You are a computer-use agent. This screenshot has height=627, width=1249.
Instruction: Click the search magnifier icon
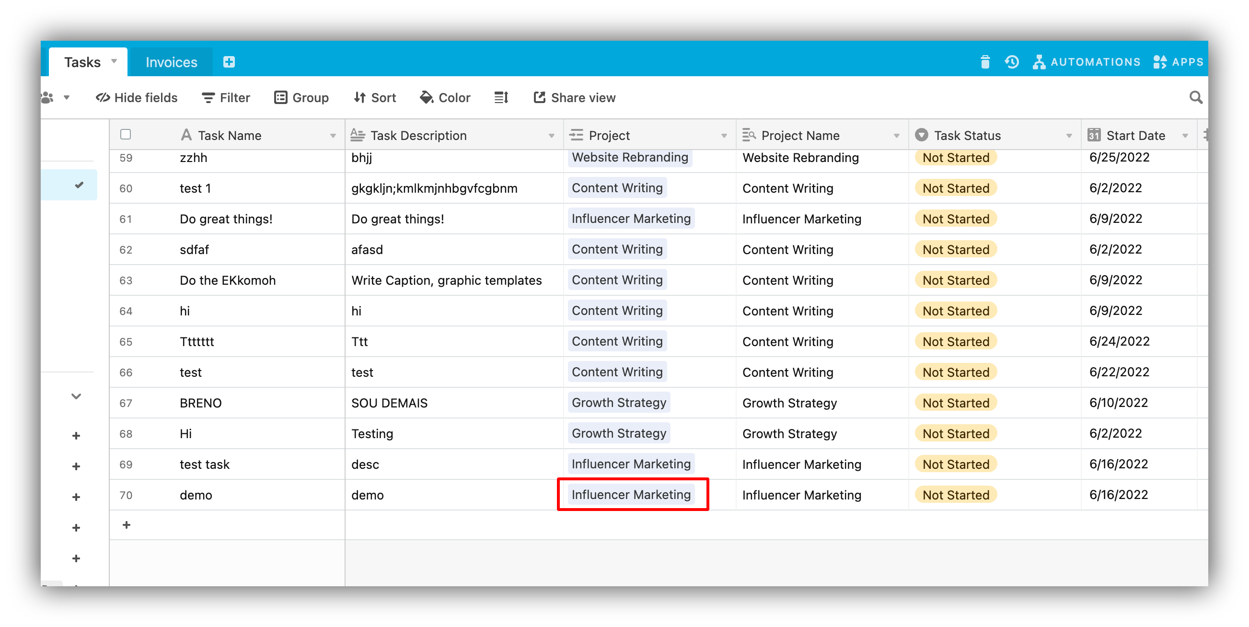pos(1195,97)
